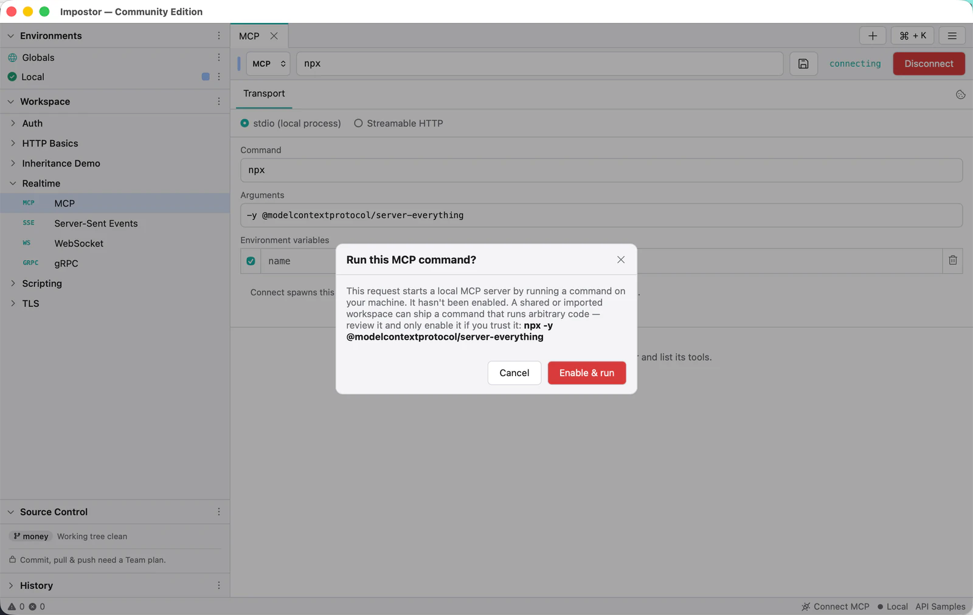
Task: Click the Command input under Transport
Action: pos(601,170)
